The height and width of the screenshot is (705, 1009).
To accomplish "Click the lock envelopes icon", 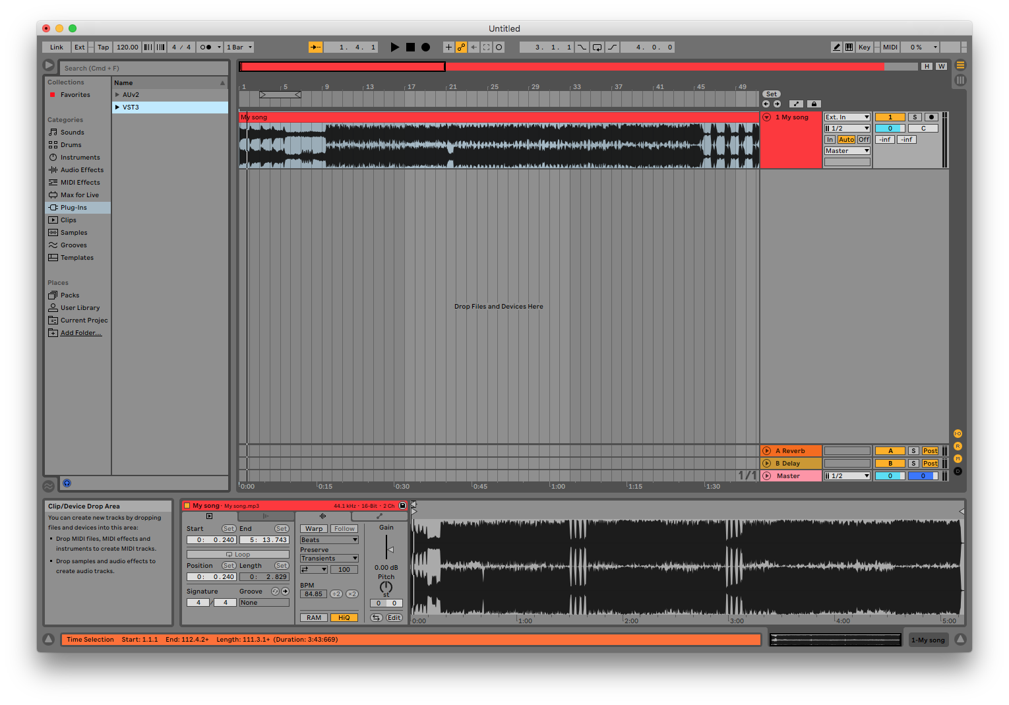I will [x=814, y=104].
